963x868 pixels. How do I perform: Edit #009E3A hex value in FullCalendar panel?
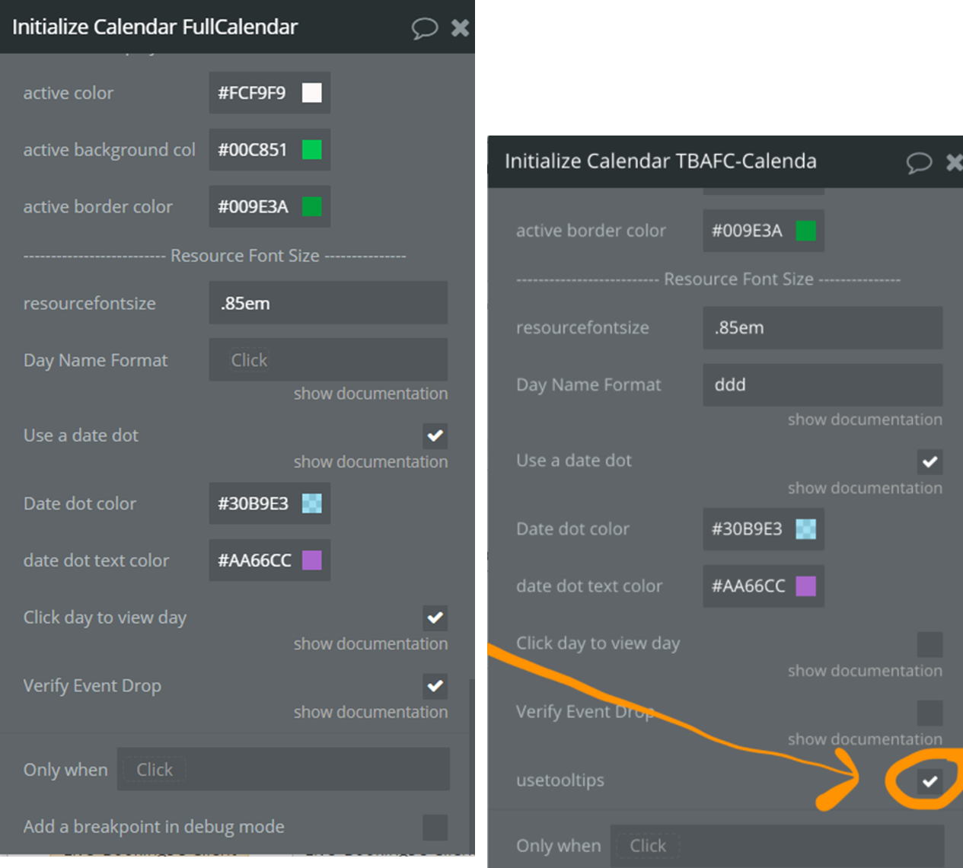pyautogui.click(x=254, y=206)
